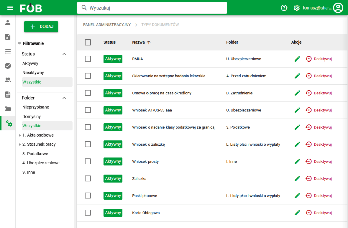Check the Skierowanie na wstępne badania checkbox
Viewport: 348px width, 228px height.
pos(88,76)
